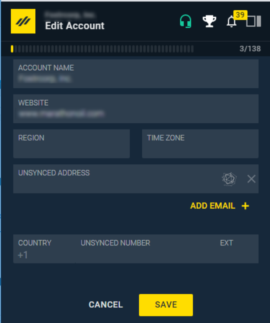Click the Account Name input field
The width and height of the screenshot is (270, 323).
click(136, 74)
